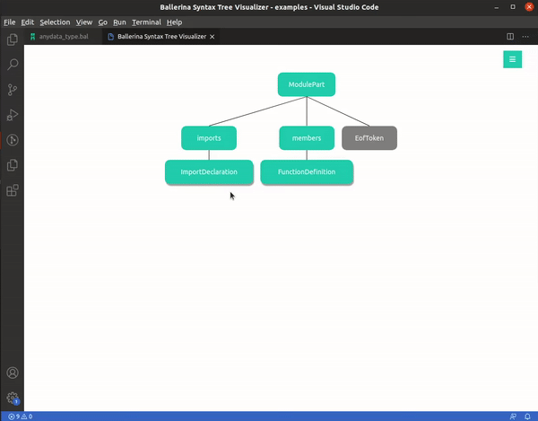The image size is (538, 421).
Task: Open the editor More Actions ellipsis
Action: (x=525, y=37)
